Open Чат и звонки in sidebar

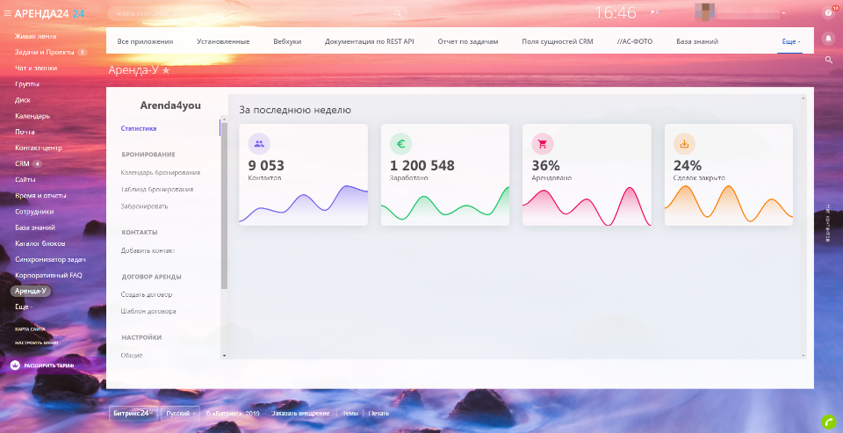(x=36, y=69)
